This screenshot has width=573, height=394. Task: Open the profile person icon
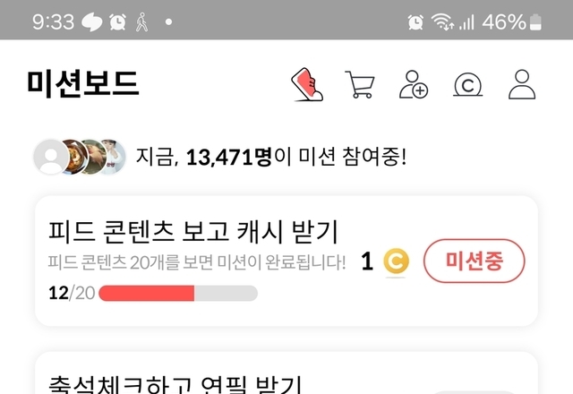point(522,84)
